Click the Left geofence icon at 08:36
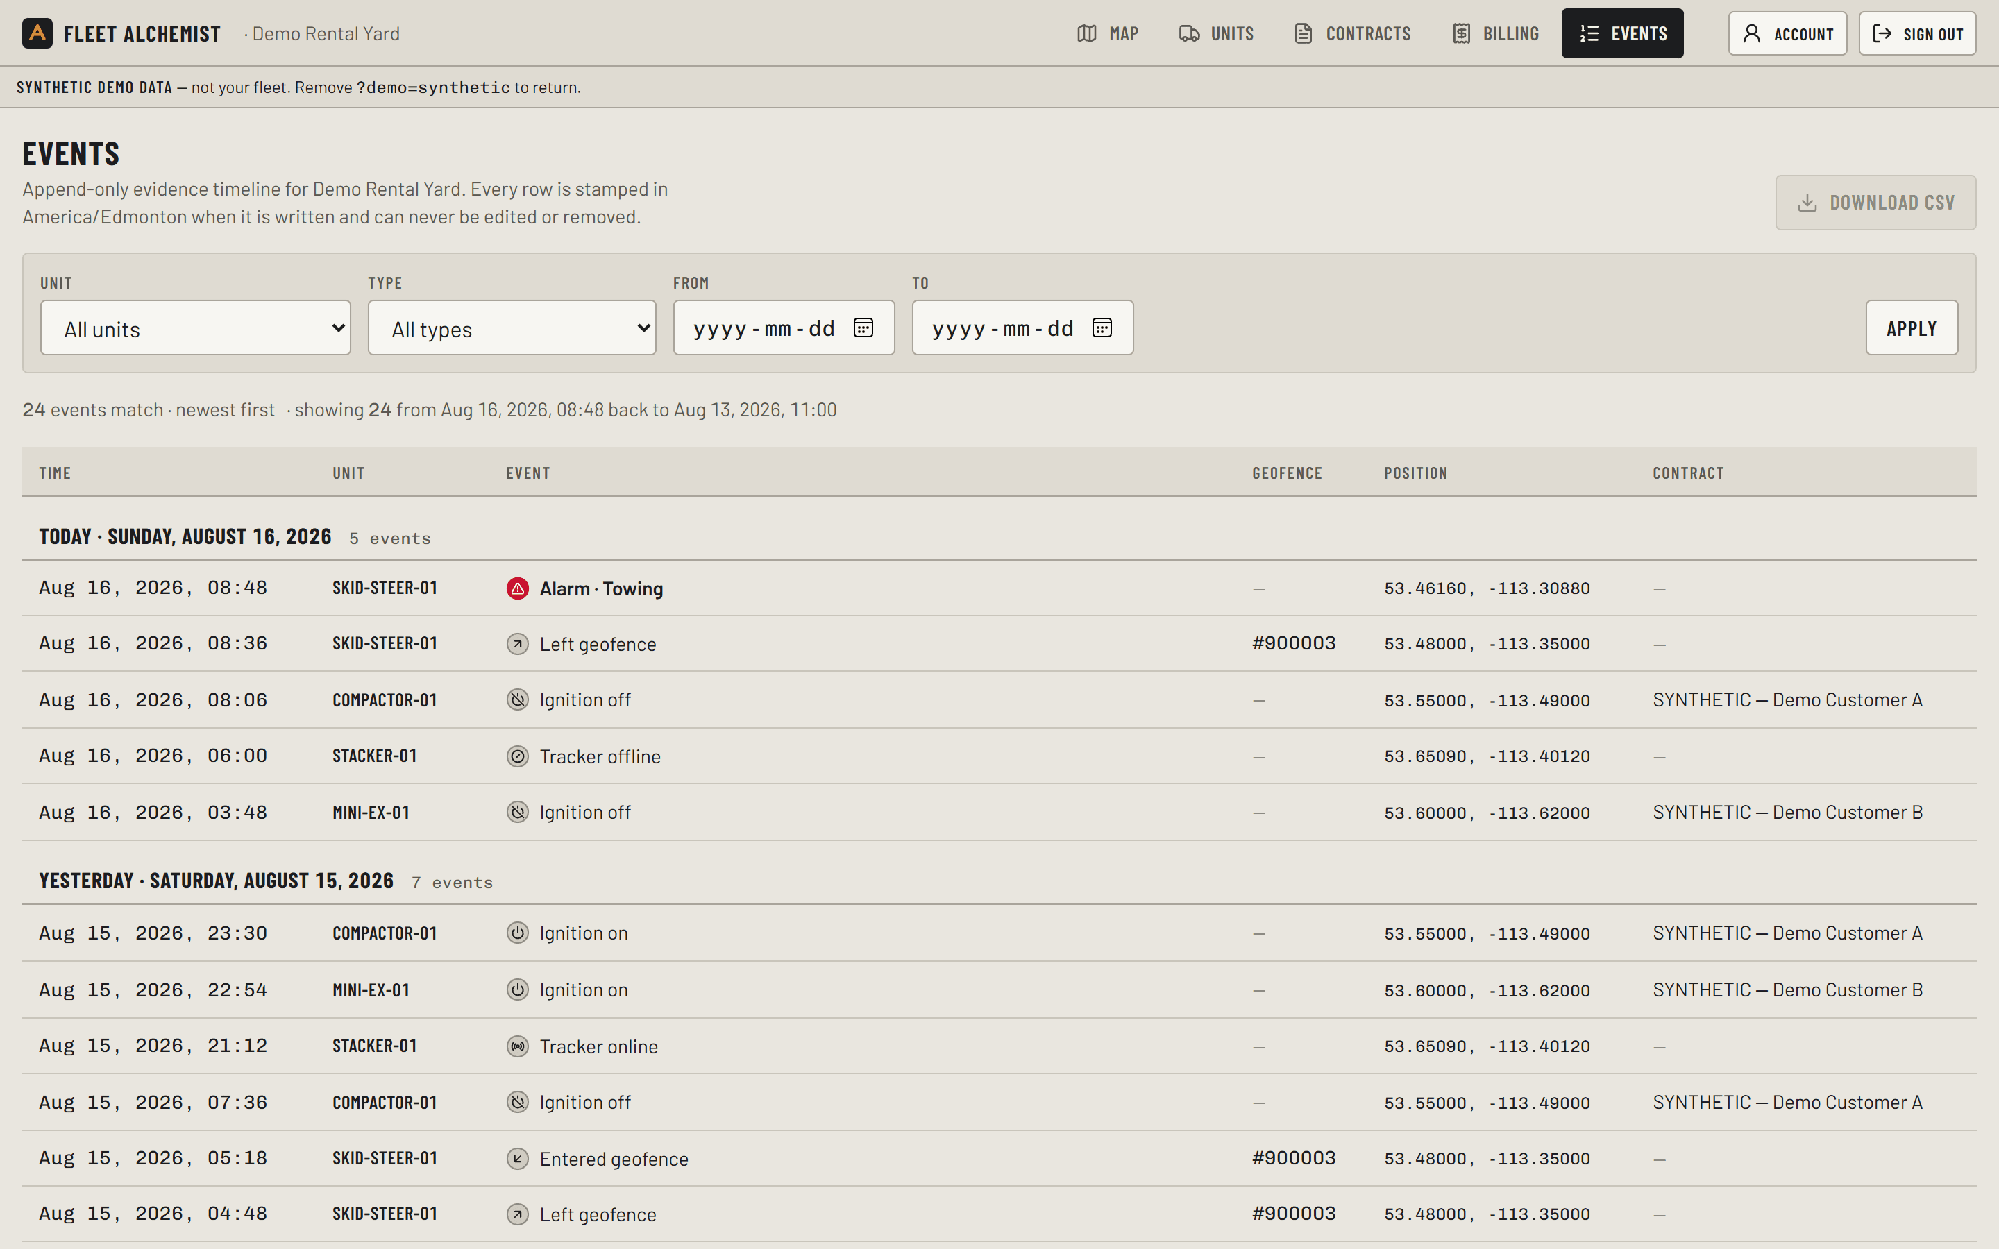The image size is (1999, 1249). [x=517, y=643]
